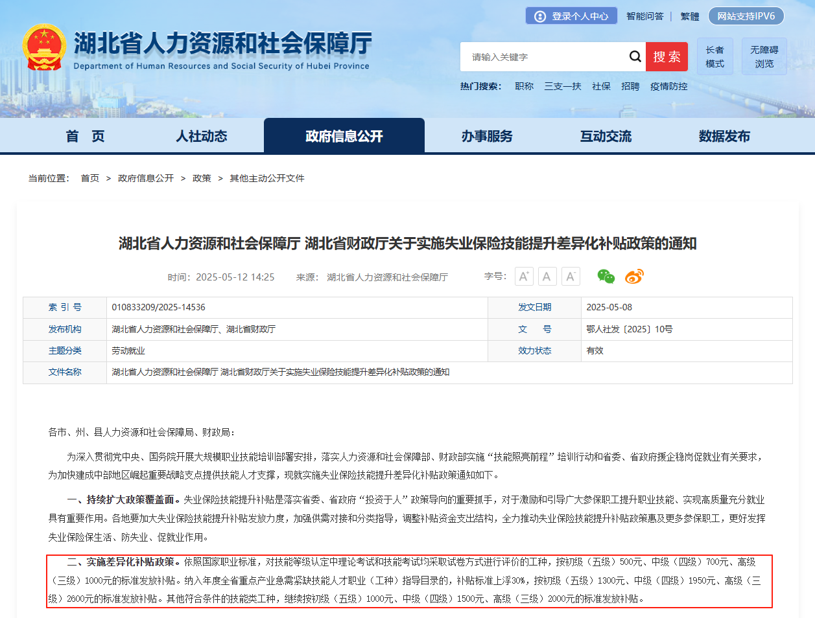Click the heading 一、持续扩大政策覆盖面
Screen dimensions: 815x618
(124, 499)
